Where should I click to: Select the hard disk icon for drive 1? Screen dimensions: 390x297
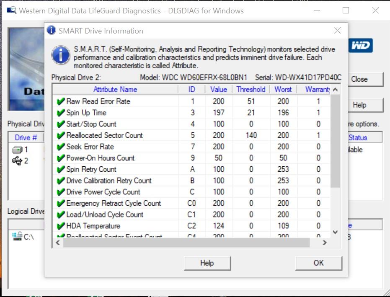17,150
